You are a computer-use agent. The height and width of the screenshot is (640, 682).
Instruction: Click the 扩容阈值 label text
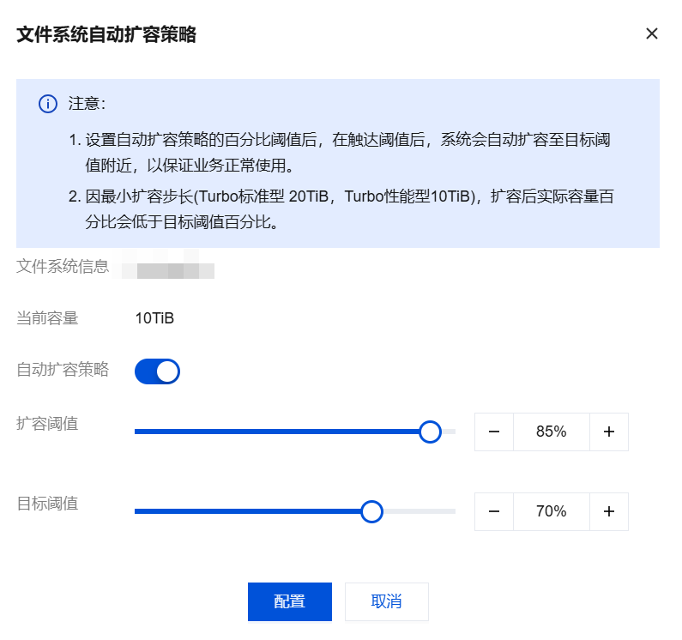pyautogui.click(x=47, y=423)
